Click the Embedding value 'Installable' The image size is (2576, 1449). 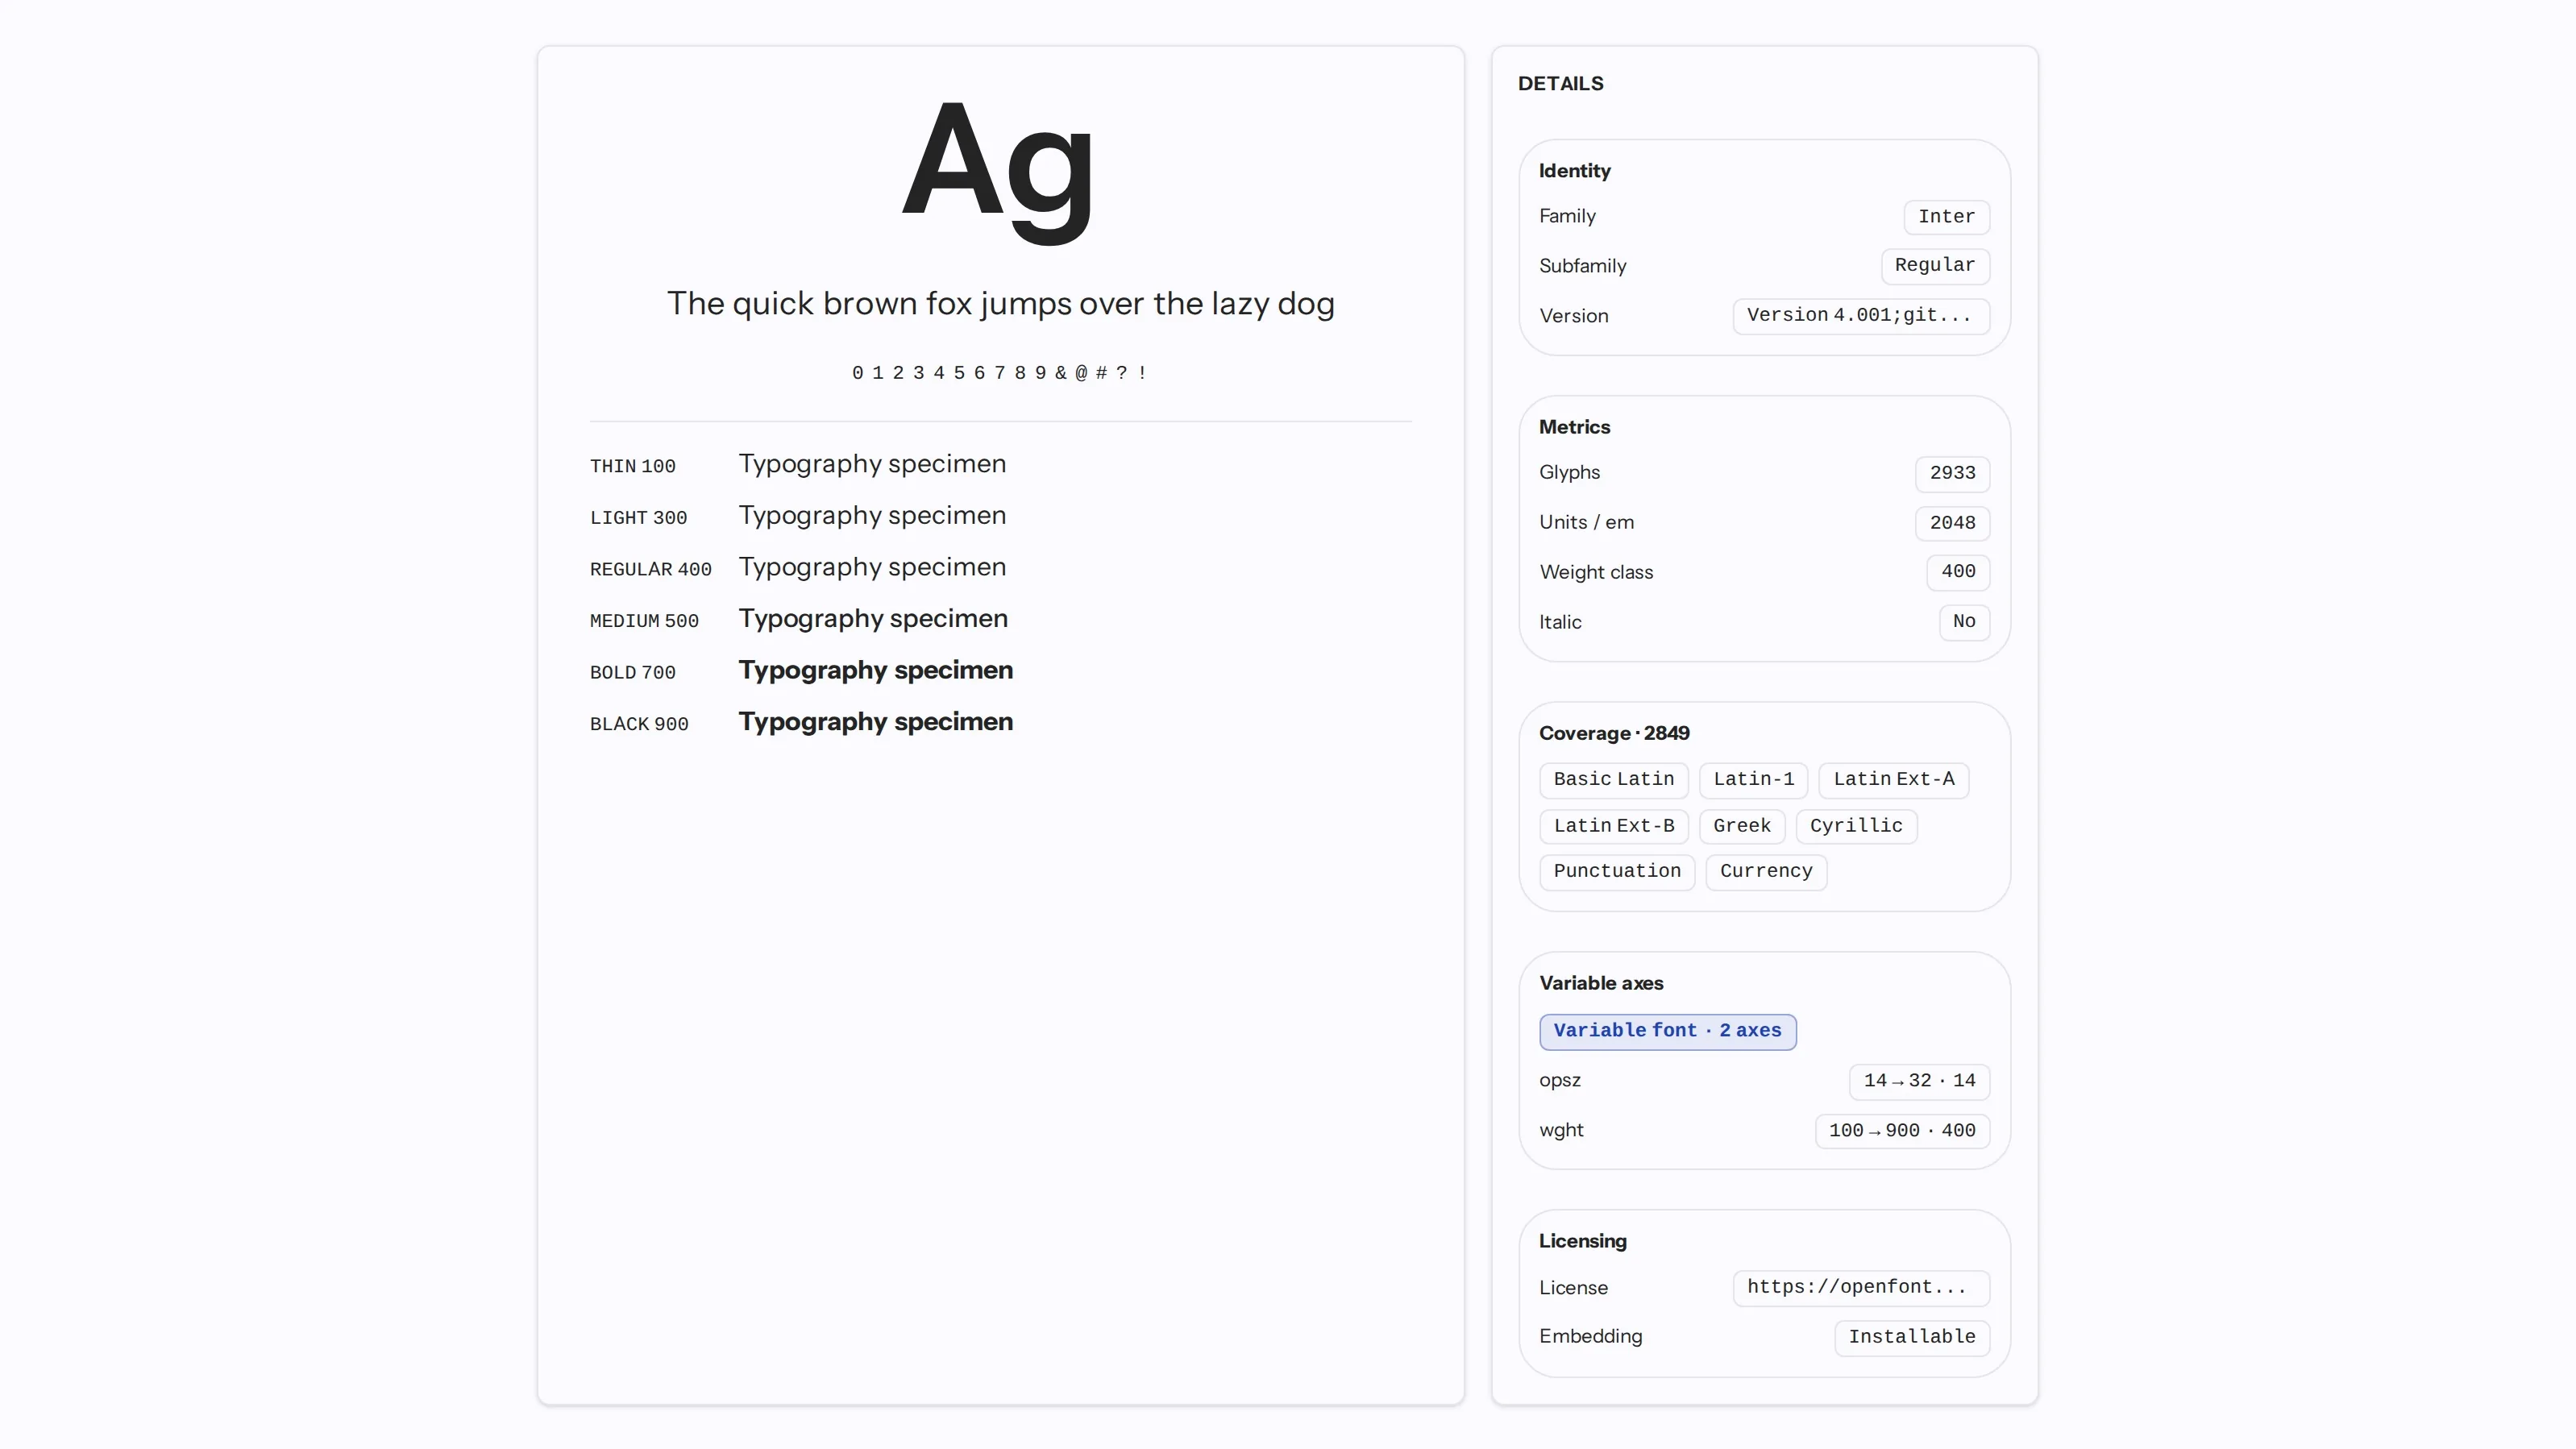1912,1338
